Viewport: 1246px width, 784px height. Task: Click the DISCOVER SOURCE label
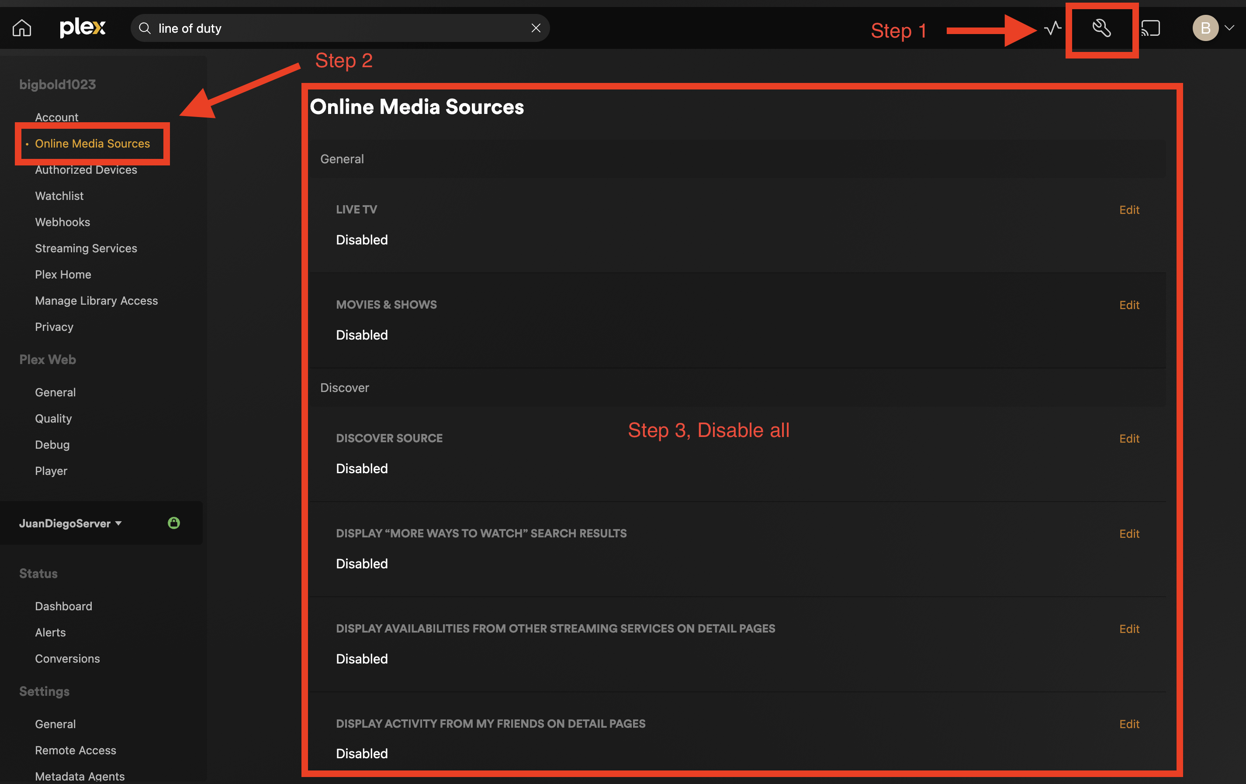pos(389,438)
